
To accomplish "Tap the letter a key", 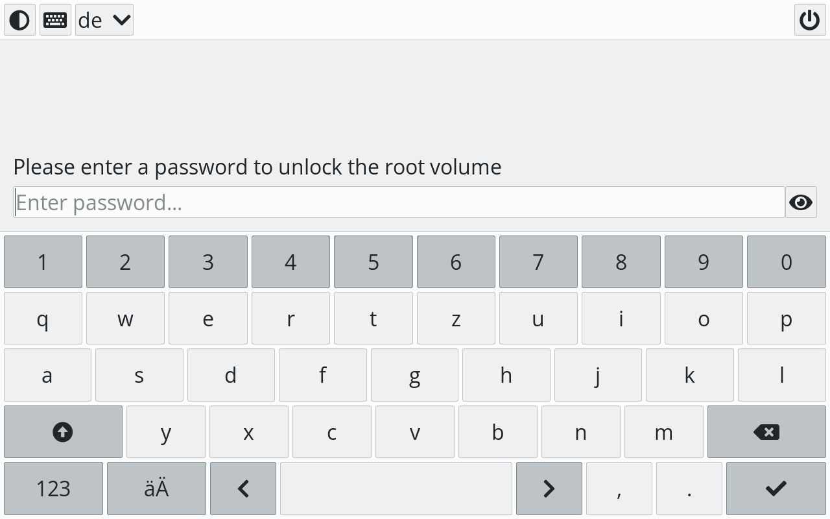I will [47, 376].
